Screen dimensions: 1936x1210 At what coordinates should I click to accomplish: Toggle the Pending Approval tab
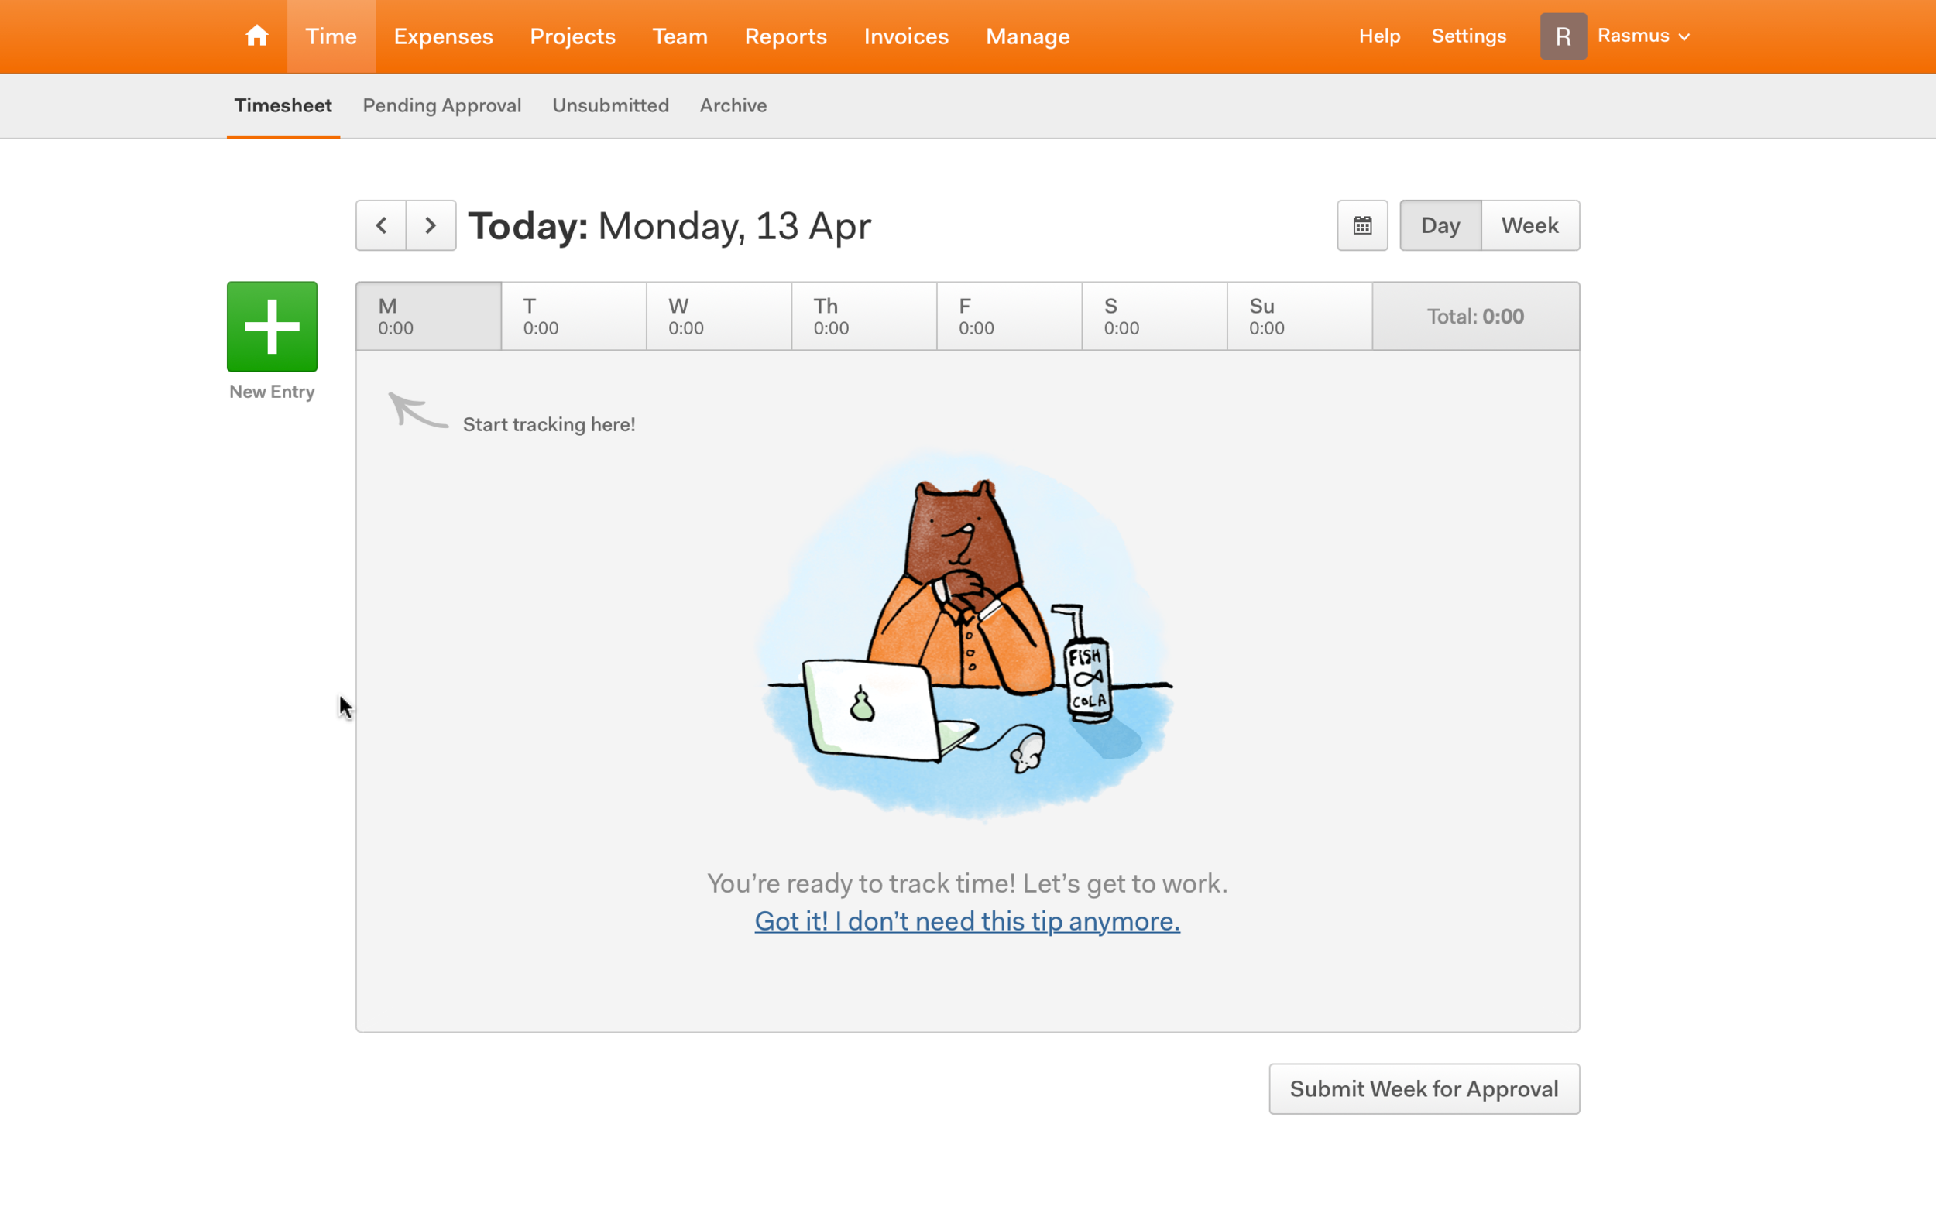pyautogui.click(x=442, y=105)
